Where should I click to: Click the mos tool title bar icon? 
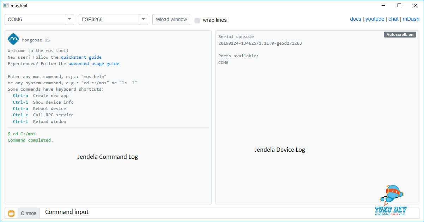(x=6, y=5)
